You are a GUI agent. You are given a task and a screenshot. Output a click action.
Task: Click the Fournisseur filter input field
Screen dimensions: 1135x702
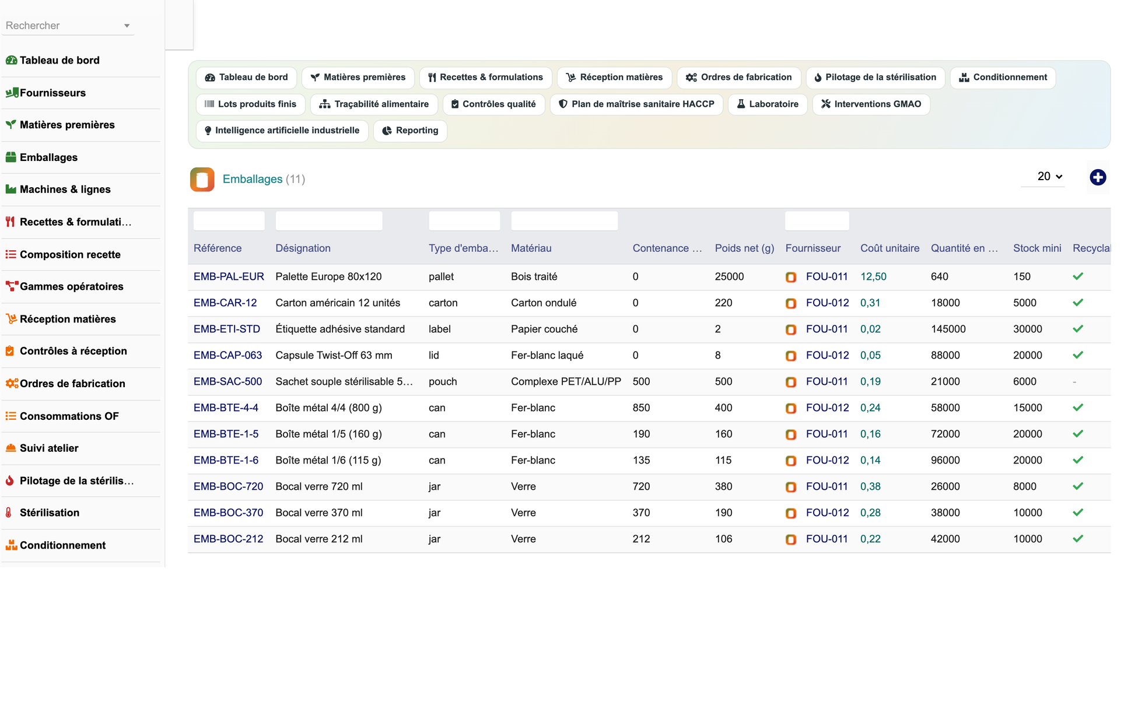coord(817,221)
